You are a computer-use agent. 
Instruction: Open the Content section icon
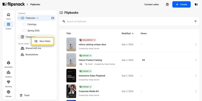click(8, 24)
